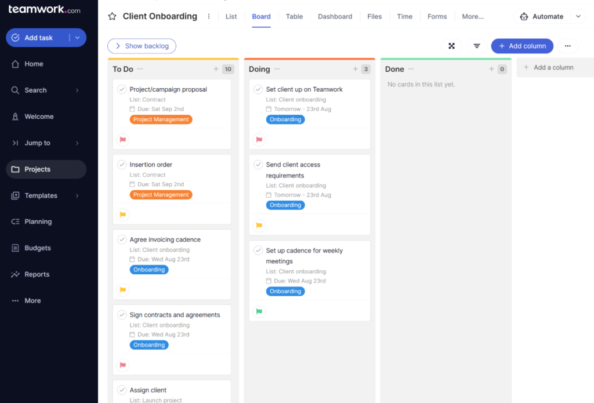Open the Automate dropdown chevron
This screenshot has width=594, height=403.
pyautogui.click(x=578, y=16)
